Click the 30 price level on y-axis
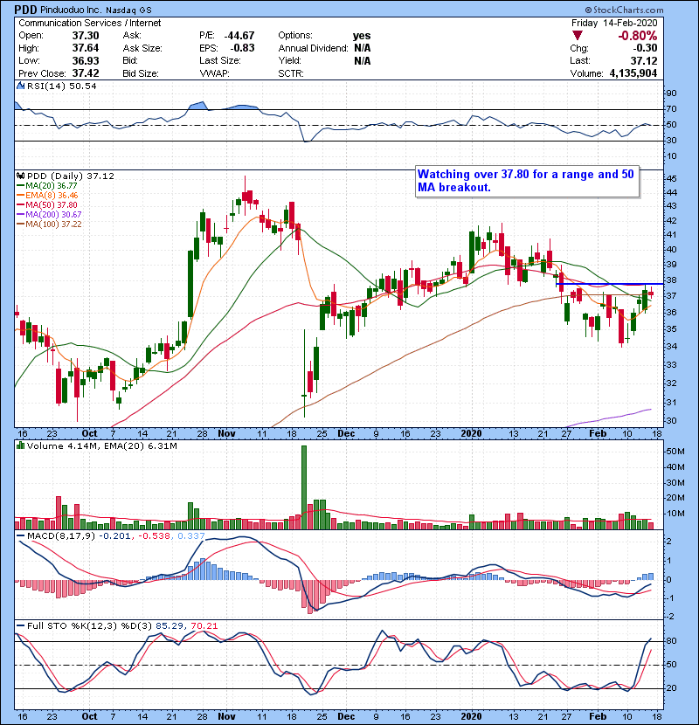699x725 pixels. [x=671, y=421]
